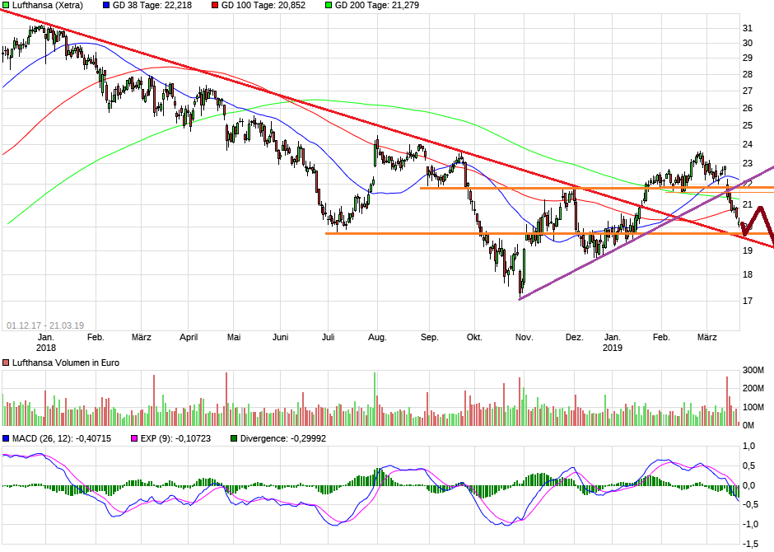Screen dimensions: 774x552
Task: Click the 'Nov.' month axis label
Action: tap(525, 337)
